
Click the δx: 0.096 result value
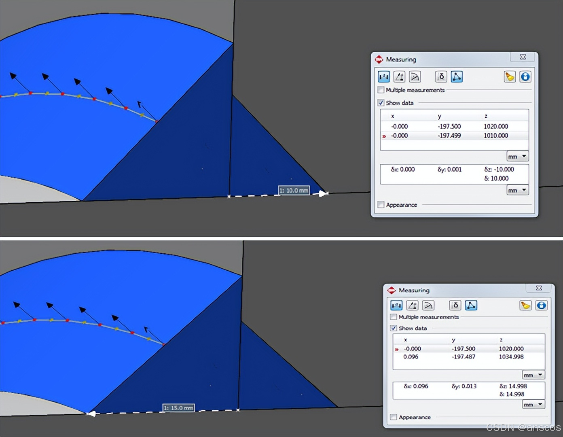416,386
